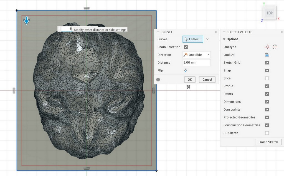Collapse the Options section in Sketch Palette
The image size is (284, 176).
[x=224, y=39]
